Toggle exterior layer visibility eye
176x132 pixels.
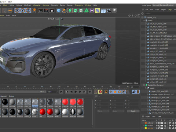coord(159,123)
